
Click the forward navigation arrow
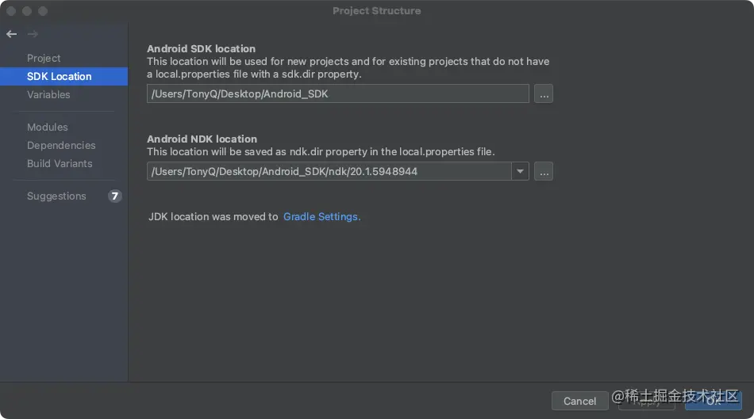point(33,34)
